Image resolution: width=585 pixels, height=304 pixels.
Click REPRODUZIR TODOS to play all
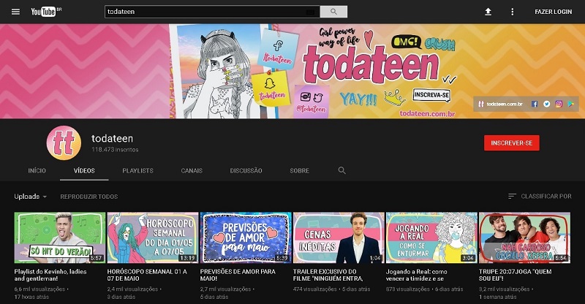point(88,197)
